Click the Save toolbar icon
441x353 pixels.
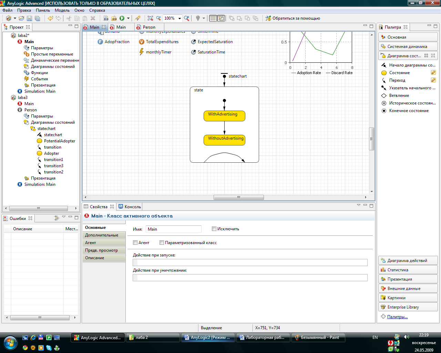tap(29, 18)
